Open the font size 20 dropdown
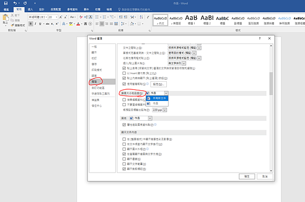Image resolution: width=305 pixels, height=202 pixels. (x=56, y=17)
